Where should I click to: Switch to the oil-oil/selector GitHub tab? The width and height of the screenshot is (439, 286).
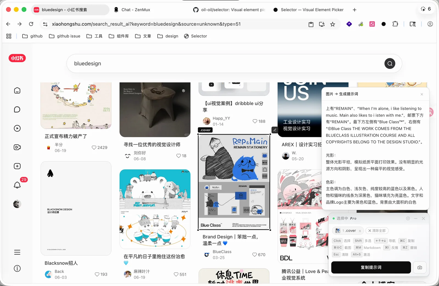tap(229, 10)
